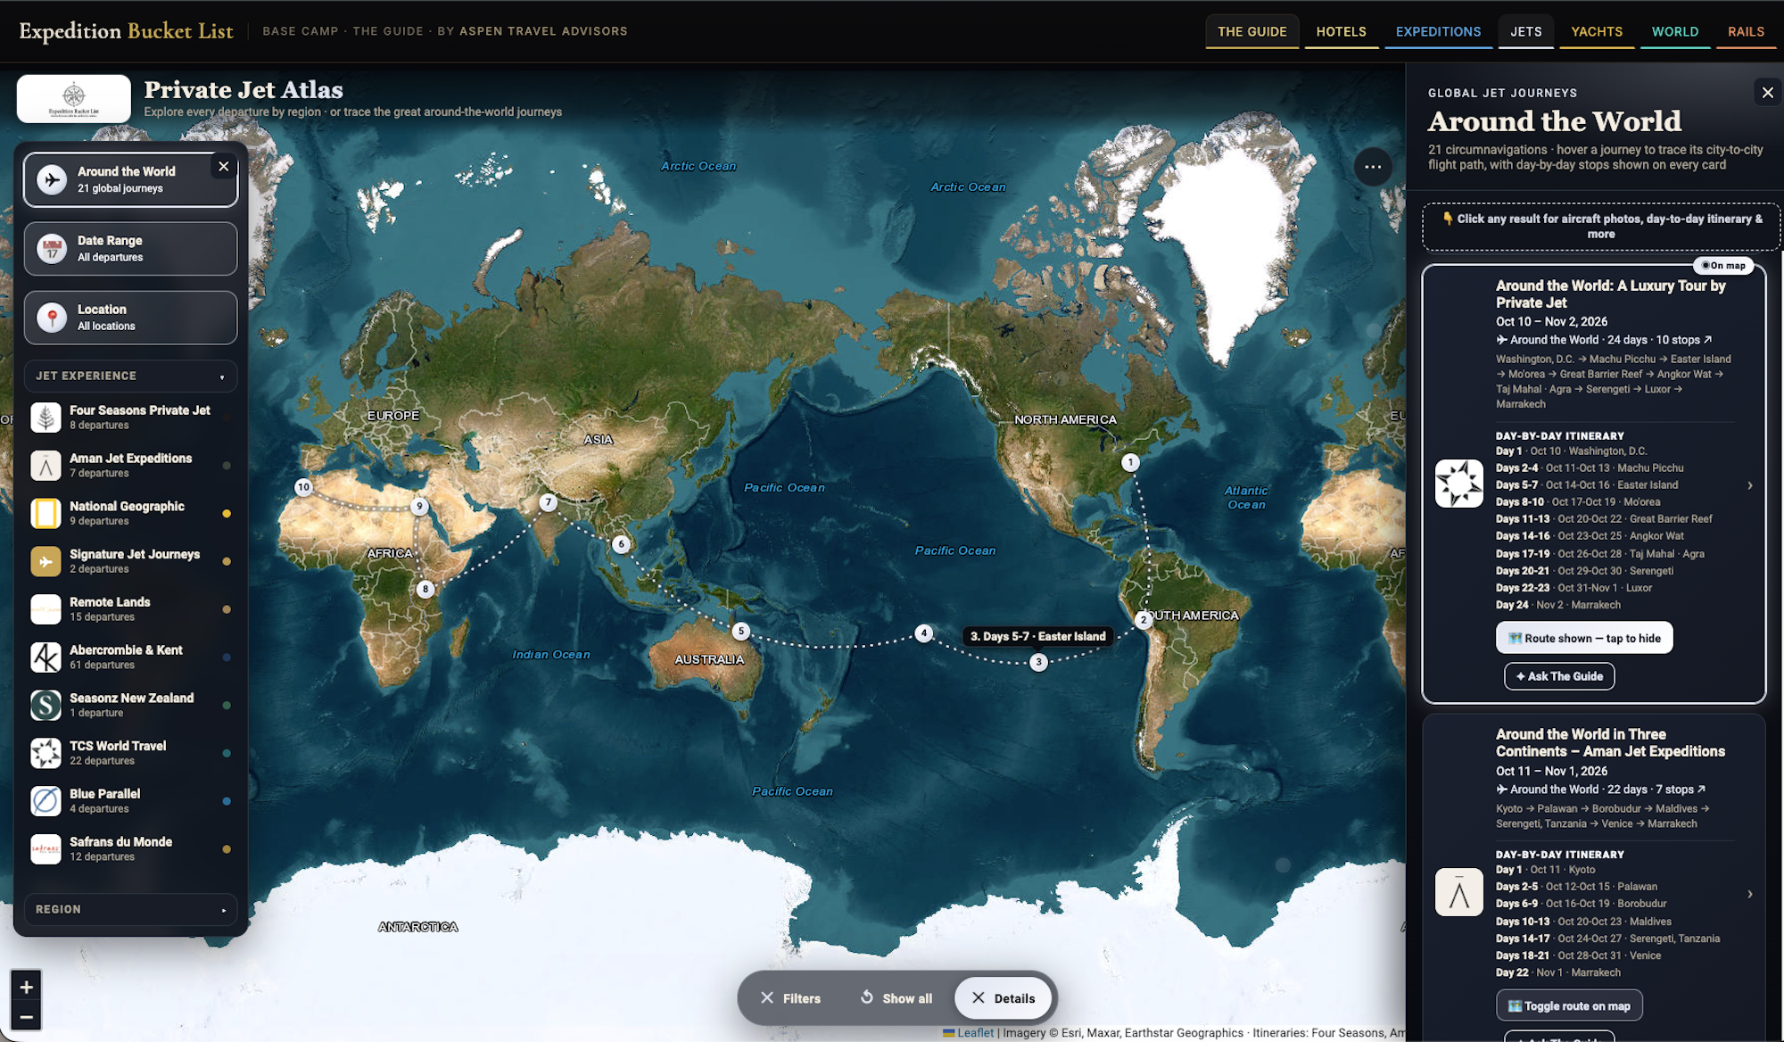
Task: Toggle Signature Jet Journeys color dot
Action: point(227,561)
